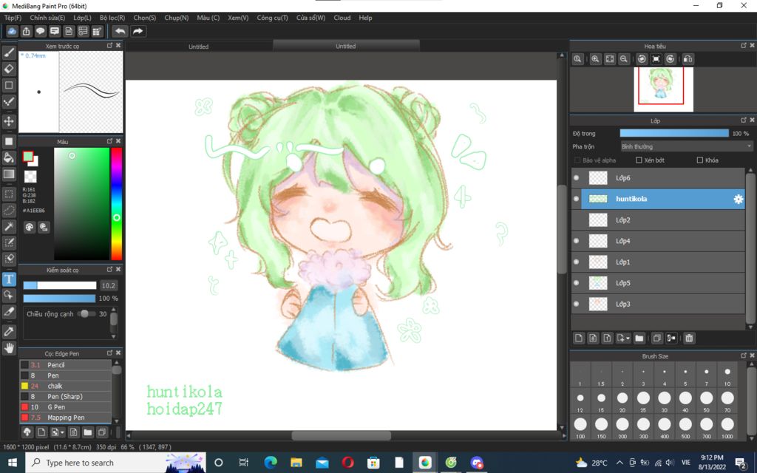Rotate navigator view left
Screen dimensions: 757x473
tap(642, 59)
